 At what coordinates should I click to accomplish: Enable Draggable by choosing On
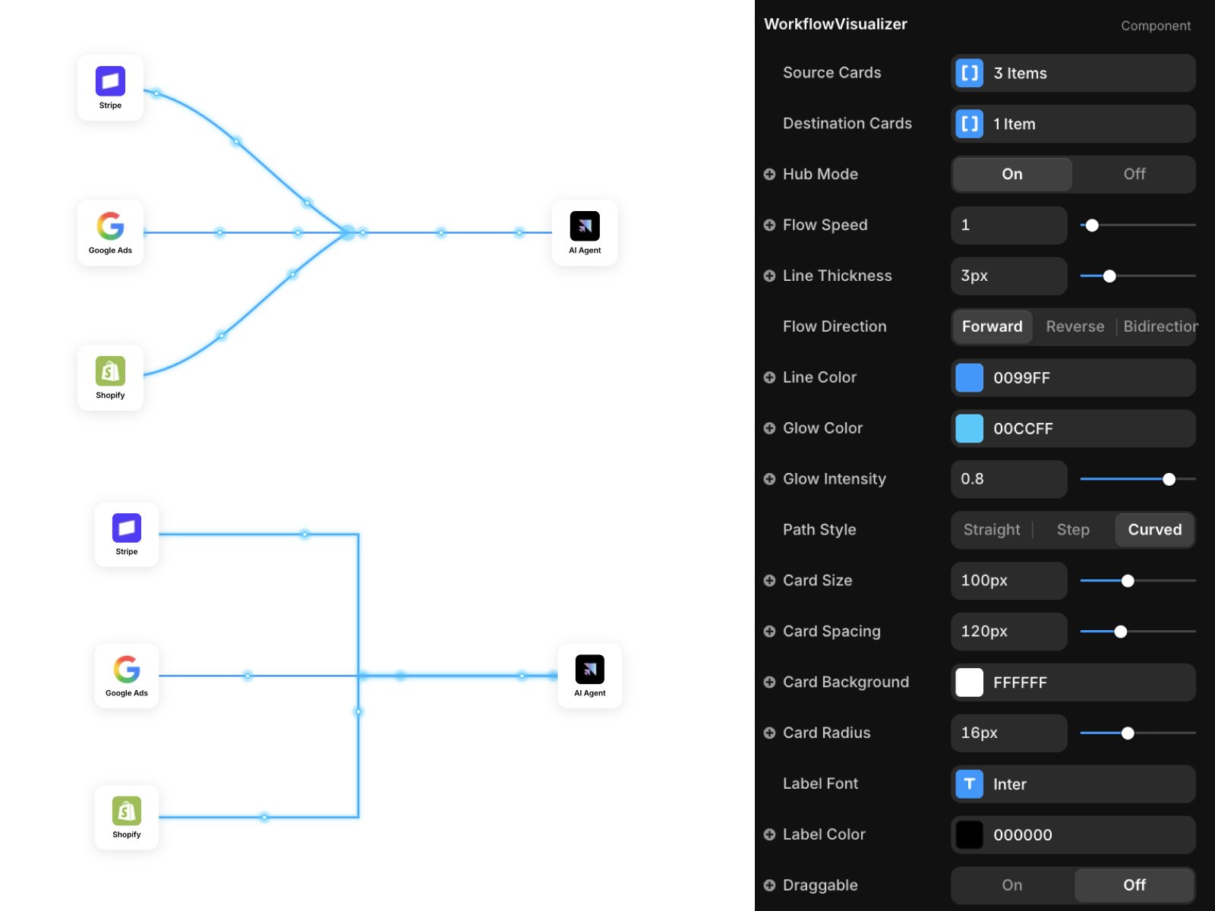[x=1011, y=885]
